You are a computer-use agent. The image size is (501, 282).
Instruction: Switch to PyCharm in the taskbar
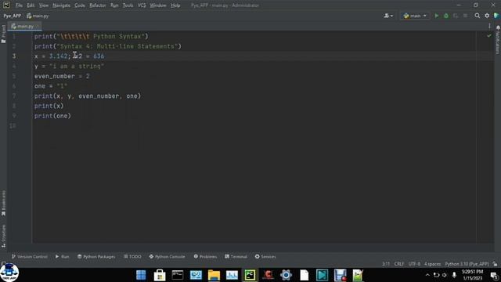click(x=250, y=275)
